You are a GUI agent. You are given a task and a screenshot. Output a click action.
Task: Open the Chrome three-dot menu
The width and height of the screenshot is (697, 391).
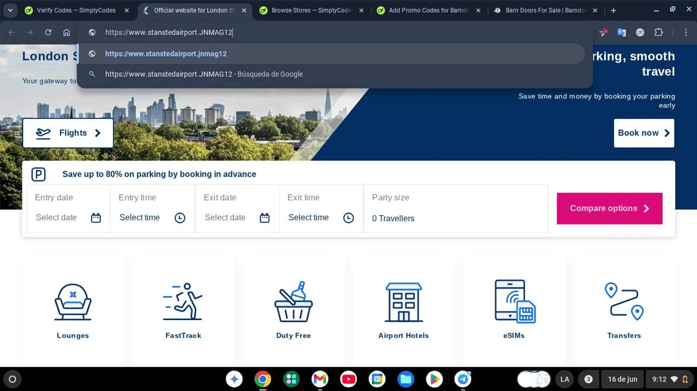pos(686,32)
